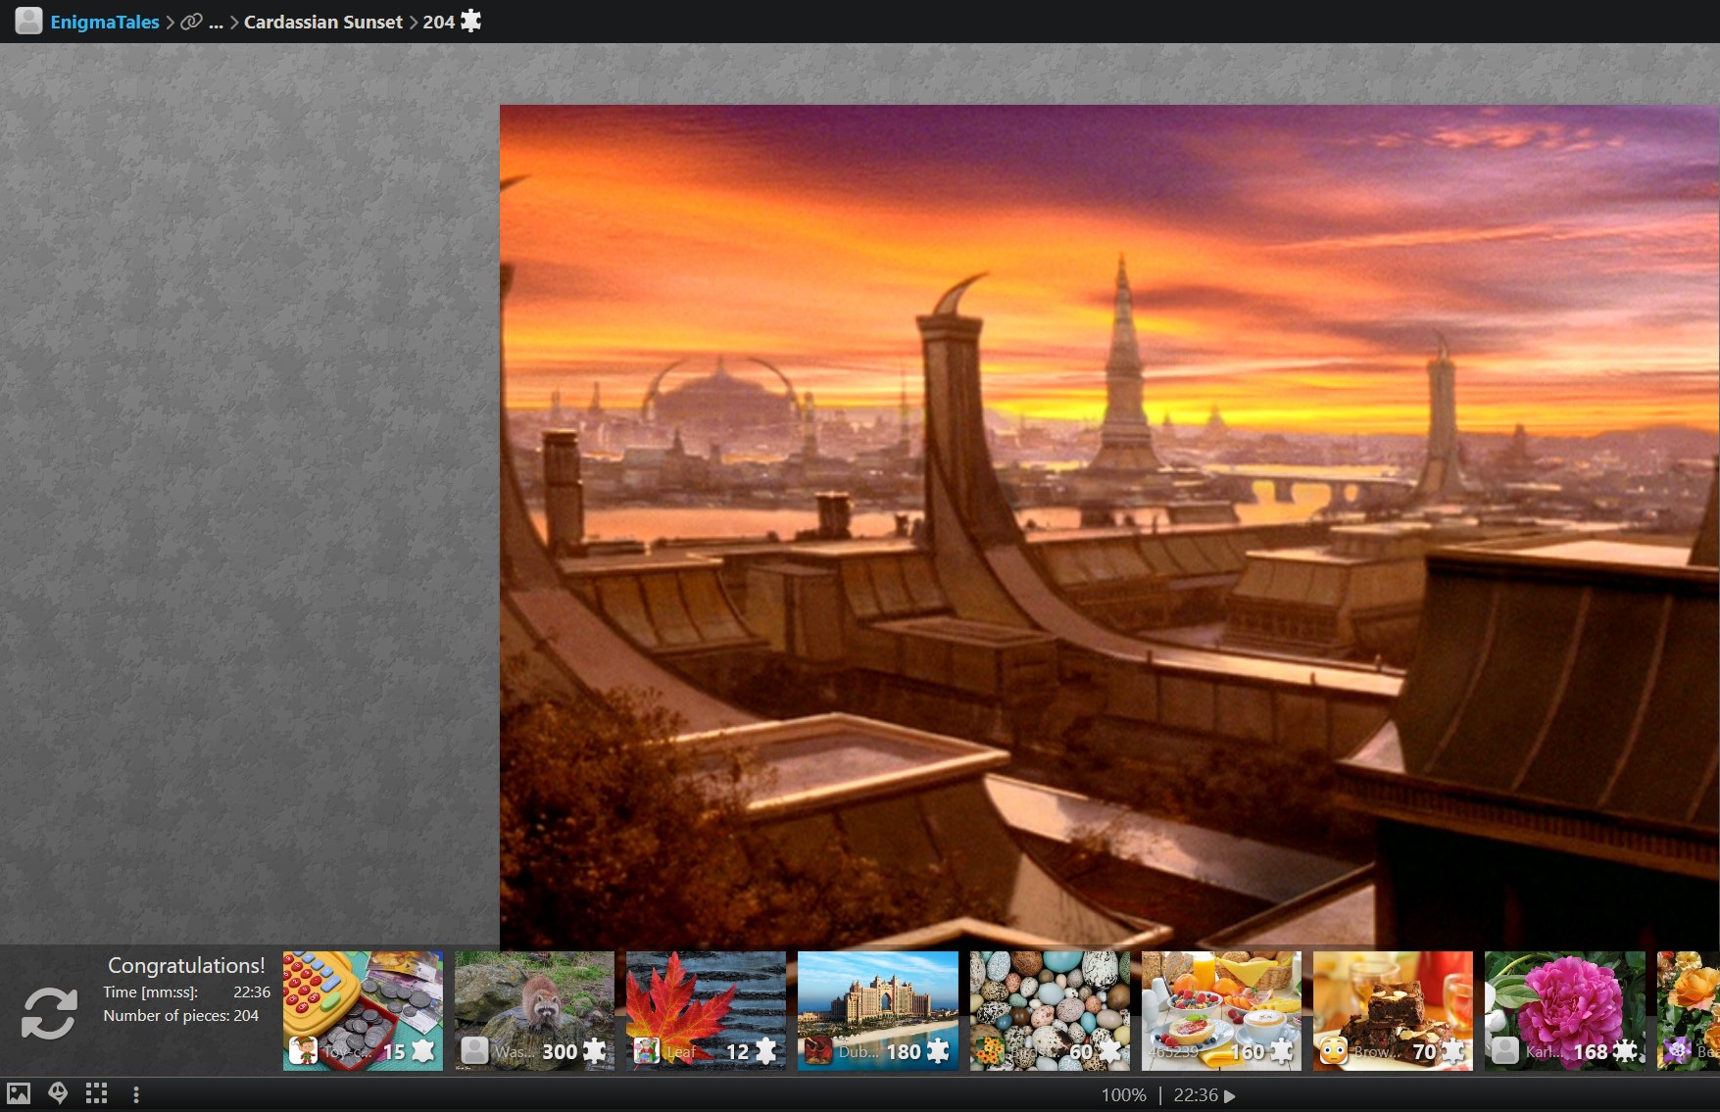Click the gray avatar on the 300-piece thumbnail
Viewport: 1720px width, 1112px height.
tap(474, 1051)
